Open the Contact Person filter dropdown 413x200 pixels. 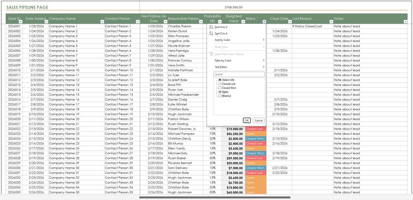point(137,22)
